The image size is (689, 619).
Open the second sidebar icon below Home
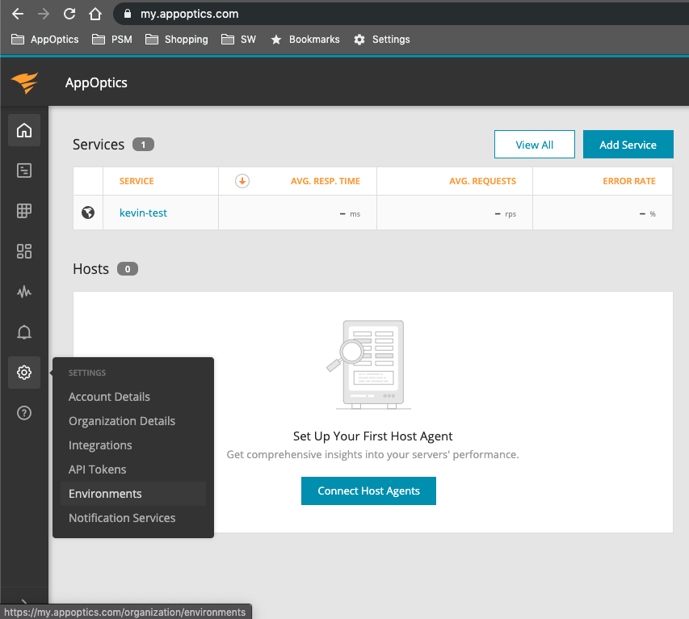coord(24,171)
